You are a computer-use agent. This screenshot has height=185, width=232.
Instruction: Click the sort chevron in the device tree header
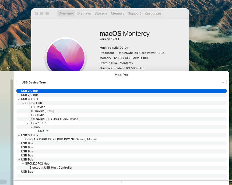[x=223, y=82]
